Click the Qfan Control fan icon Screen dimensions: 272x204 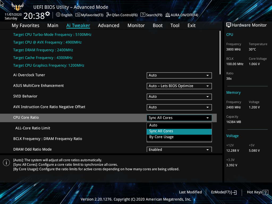point(108,15)
